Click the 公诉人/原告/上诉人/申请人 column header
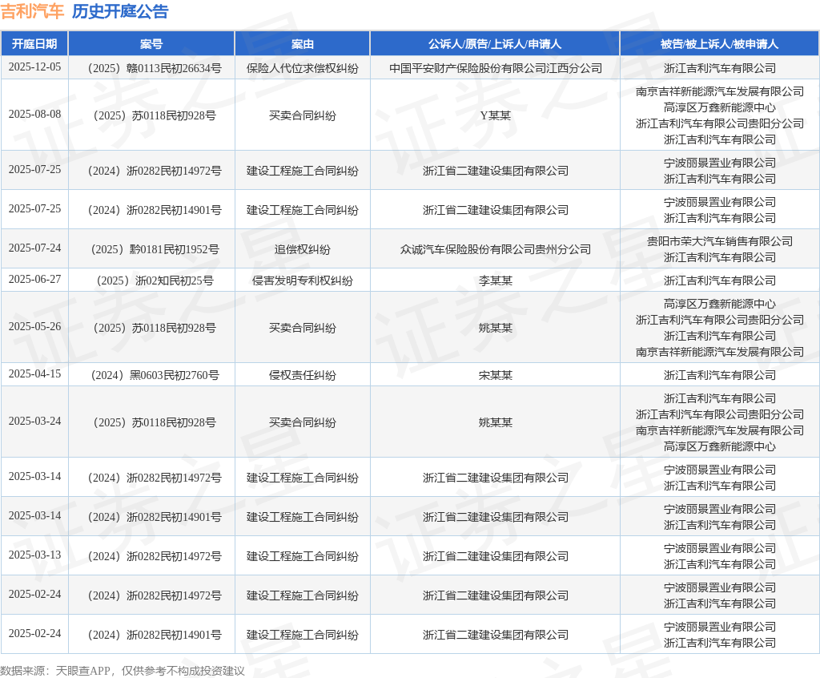This screenshot has height=678, width=820. coord(495,44)
